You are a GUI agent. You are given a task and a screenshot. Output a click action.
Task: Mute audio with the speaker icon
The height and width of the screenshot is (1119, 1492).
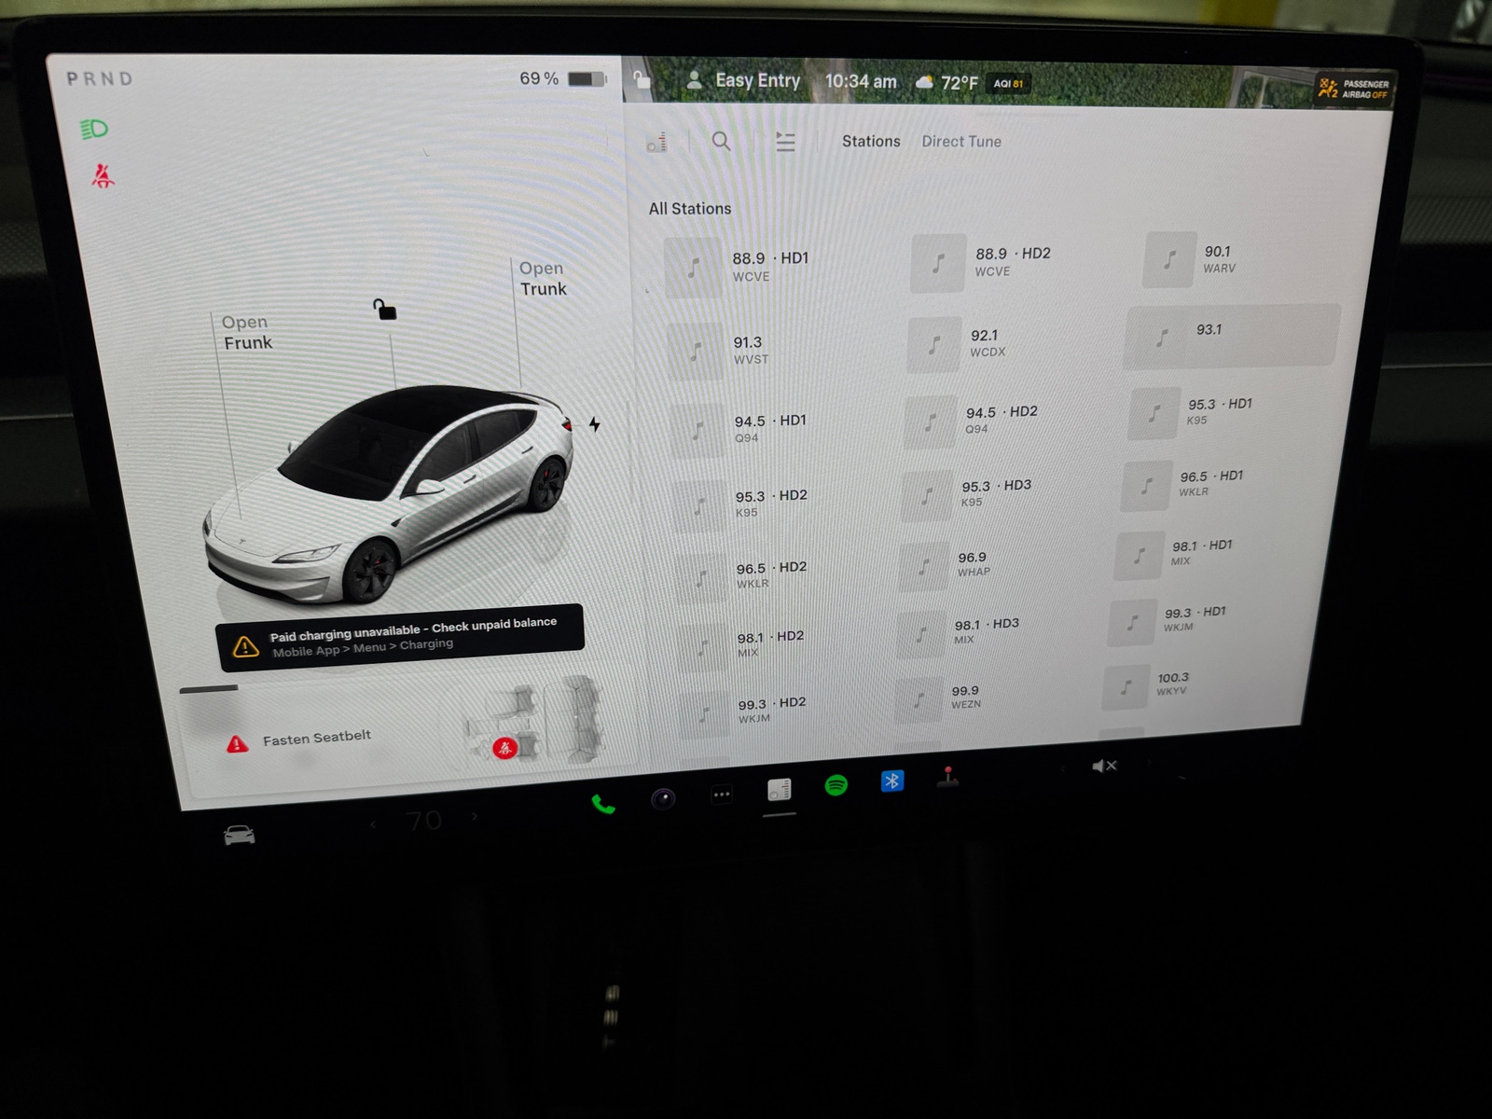coord(1105,766)
